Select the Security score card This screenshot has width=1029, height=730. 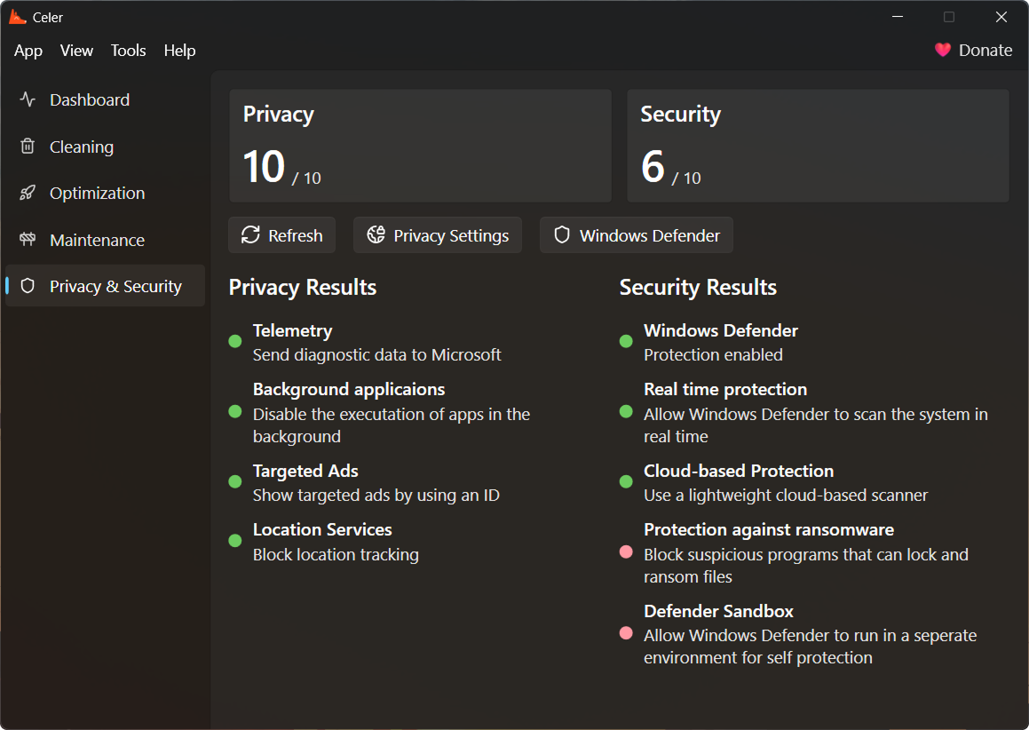818,146
